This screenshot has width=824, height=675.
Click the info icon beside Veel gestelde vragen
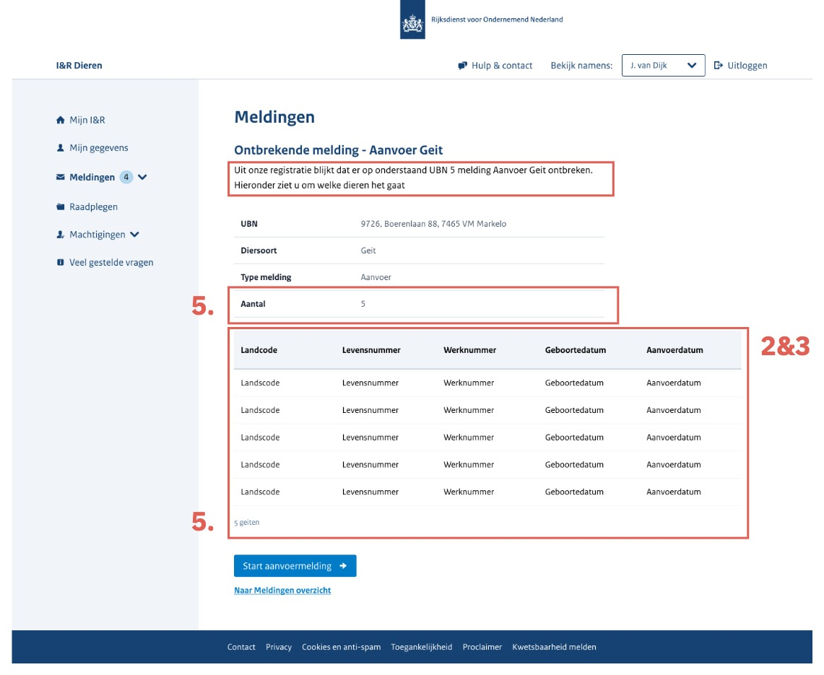coord(61,262)
